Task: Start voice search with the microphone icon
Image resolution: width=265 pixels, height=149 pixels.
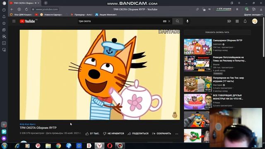Action: (187, 21)
